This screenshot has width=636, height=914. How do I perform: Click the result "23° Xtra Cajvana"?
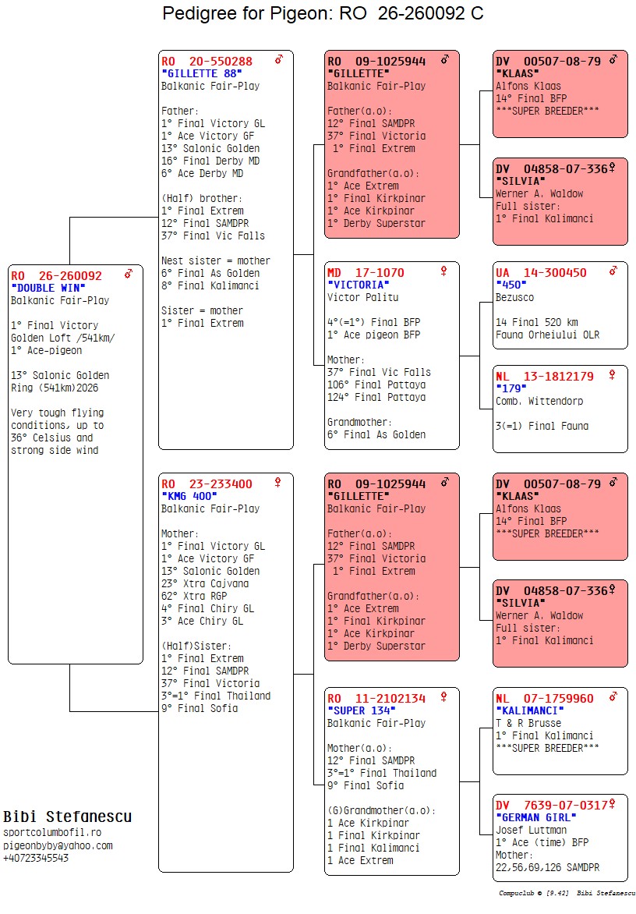205,583
